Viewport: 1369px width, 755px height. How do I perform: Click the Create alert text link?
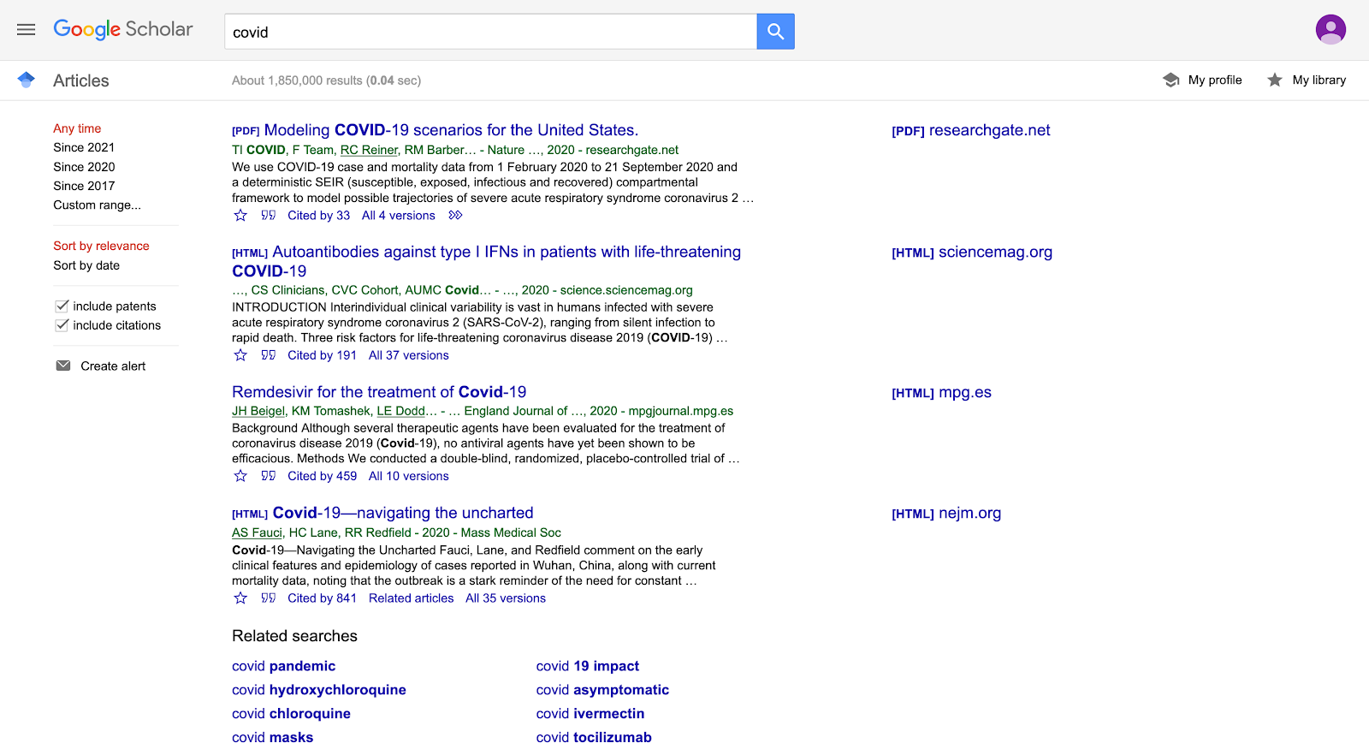113,366
